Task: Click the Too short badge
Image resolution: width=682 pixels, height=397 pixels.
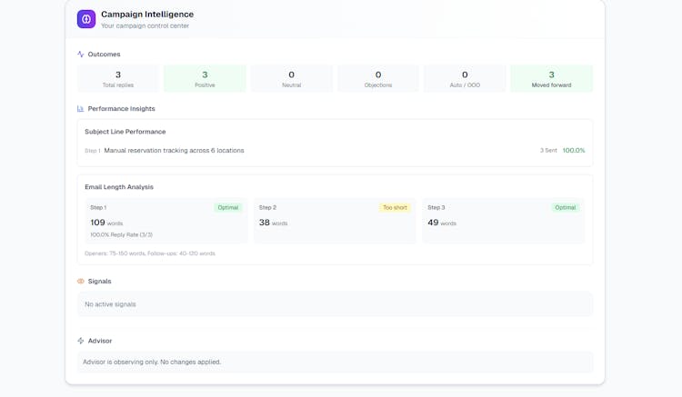Action: [x=395, y=207]
